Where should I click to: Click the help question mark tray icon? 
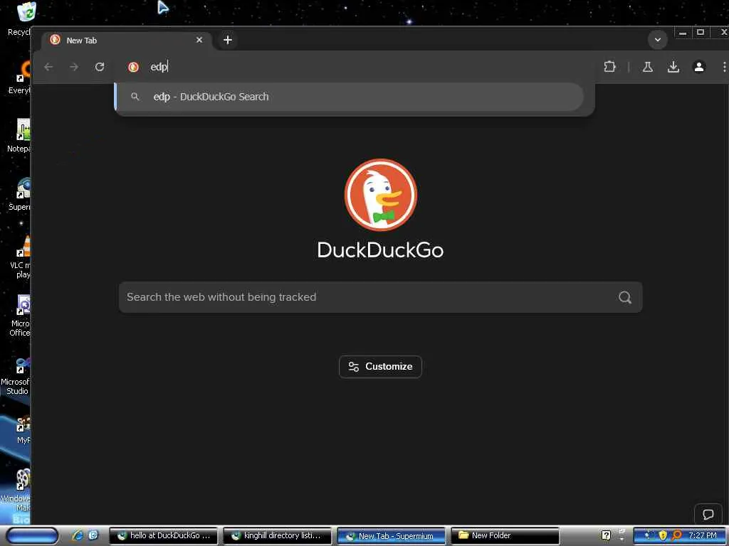coord(606,535)
